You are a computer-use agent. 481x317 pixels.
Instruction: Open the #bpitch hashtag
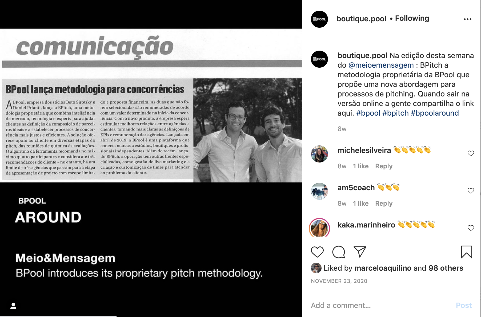point(395,113)
